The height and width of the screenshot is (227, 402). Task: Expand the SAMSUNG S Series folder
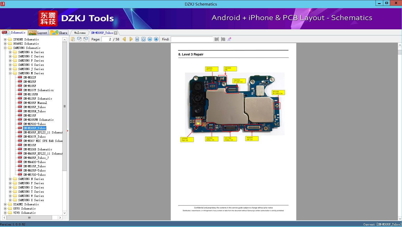[10, 187]
